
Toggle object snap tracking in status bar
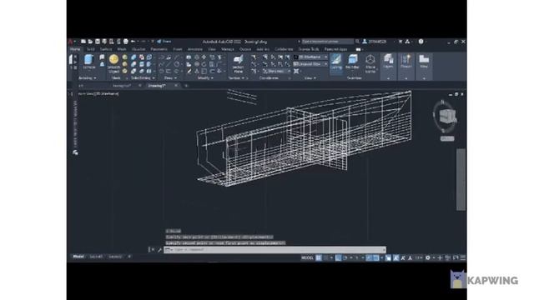[x=369, y=257]
